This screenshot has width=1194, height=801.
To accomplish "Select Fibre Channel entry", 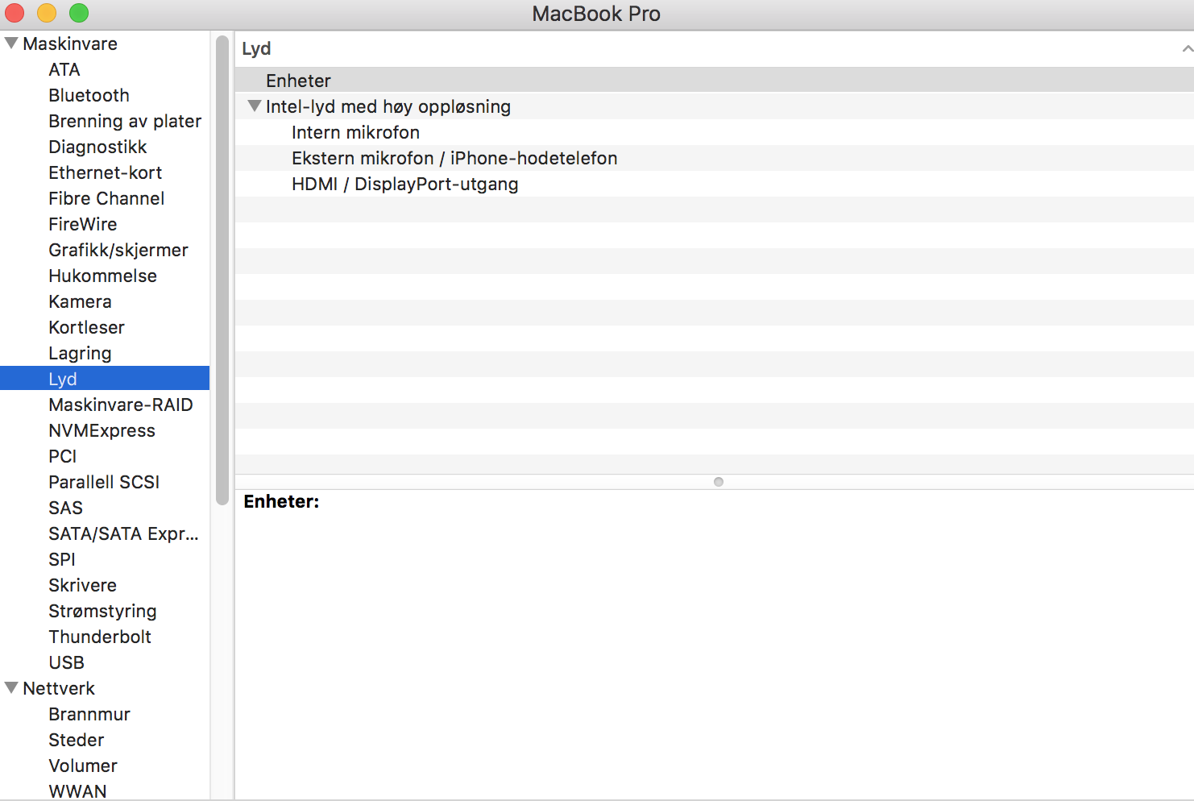I will [x=106, y=198].
